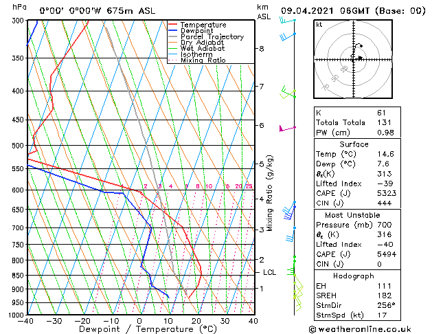Click the blue Dewpoint legend line swatch
The width and height of the screenshot is (432, 334).
173,30
